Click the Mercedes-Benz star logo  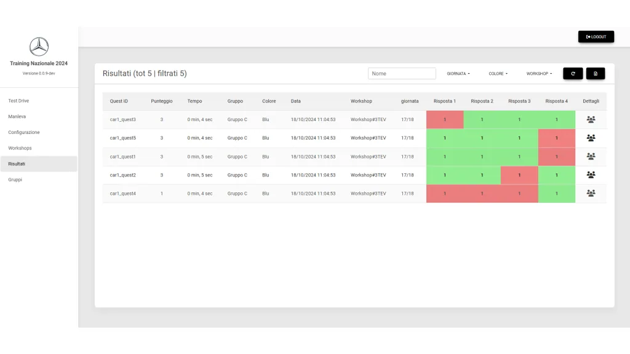pos(39,47)
